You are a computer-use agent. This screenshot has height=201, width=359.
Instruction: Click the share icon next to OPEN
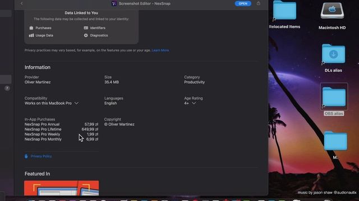pos(259,3)
